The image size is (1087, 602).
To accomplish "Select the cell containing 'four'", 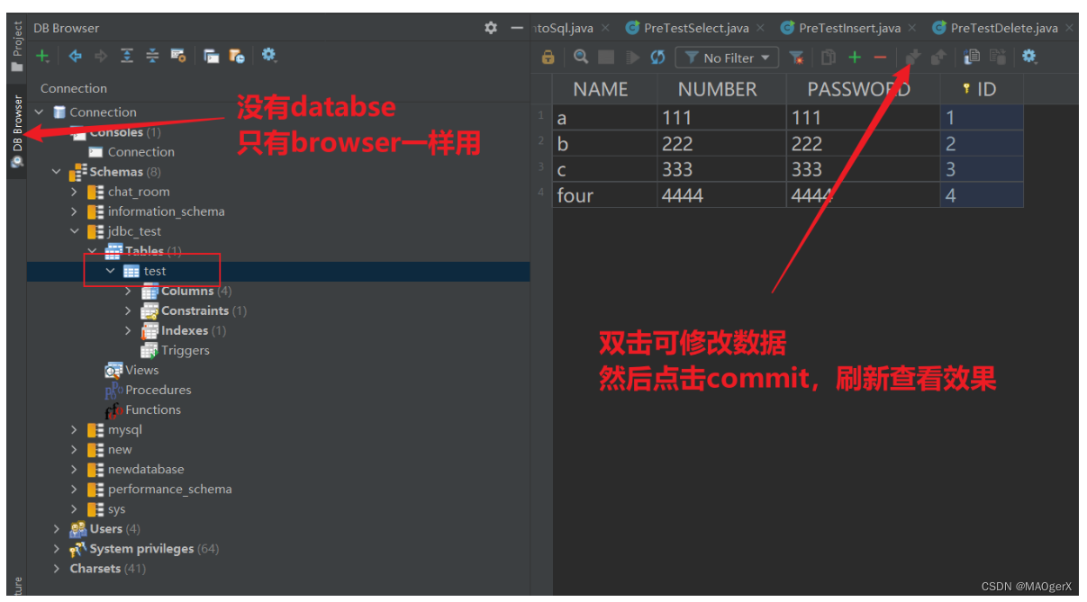I will click(604, 195).
